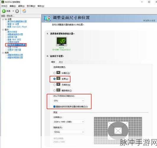Switch to the 缩放 tab
The height and width of the screenshot is (148, 157).
[x=53, y=62]
